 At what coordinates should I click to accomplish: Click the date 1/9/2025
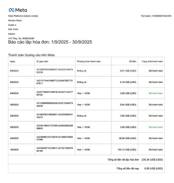click(14, 150)
